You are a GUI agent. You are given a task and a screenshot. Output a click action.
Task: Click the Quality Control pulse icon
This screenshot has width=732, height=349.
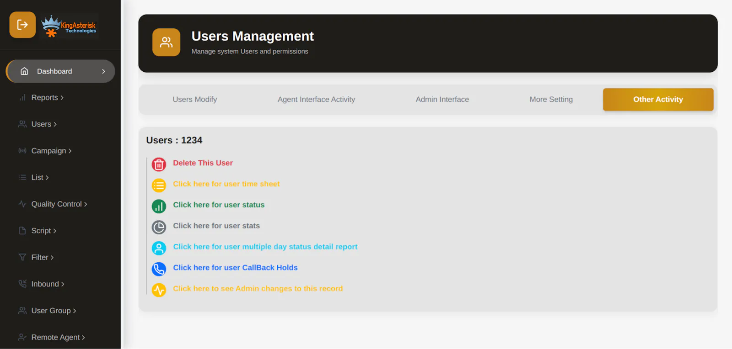pos(22,204)
